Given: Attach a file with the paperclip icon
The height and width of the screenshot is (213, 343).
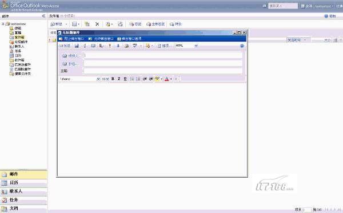Looking at the screenshot, I should coord(85,46).
